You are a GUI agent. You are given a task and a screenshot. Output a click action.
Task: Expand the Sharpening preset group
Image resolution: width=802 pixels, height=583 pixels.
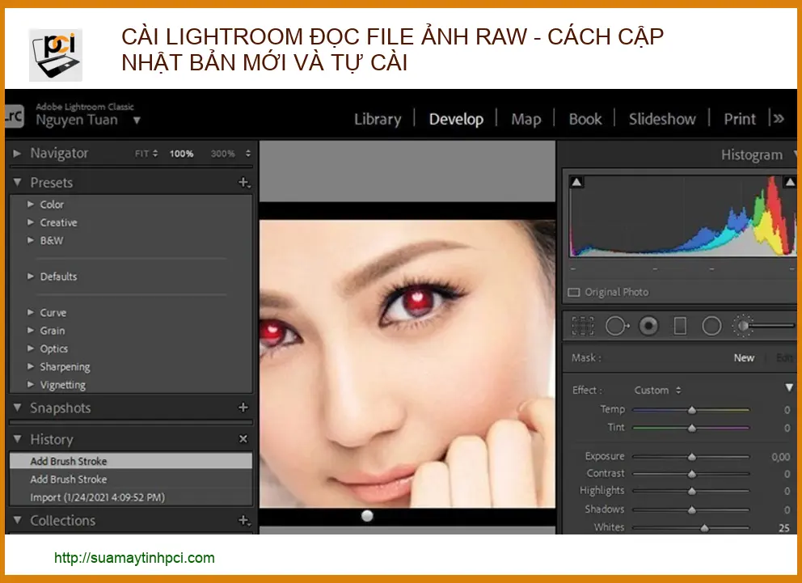(31, 366)
